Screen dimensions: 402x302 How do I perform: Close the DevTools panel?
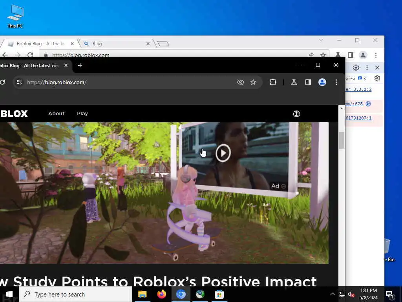377,68
